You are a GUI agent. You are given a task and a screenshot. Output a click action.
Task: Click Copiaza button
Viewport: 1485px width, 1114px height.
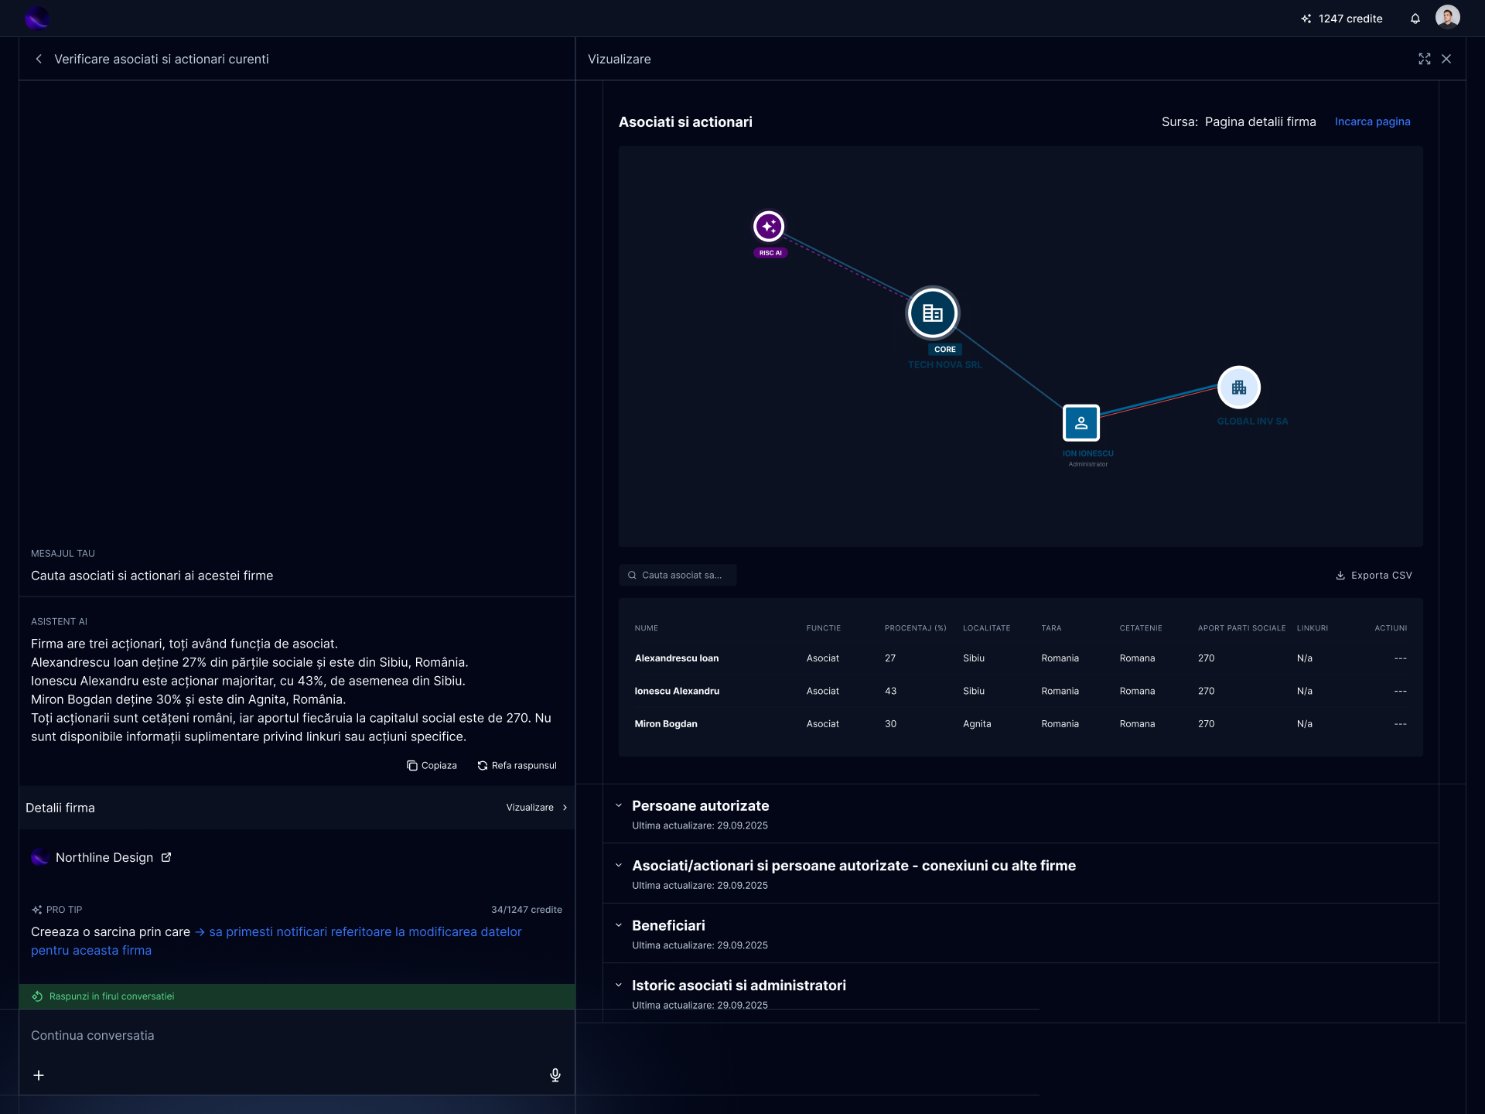(432, 766)
